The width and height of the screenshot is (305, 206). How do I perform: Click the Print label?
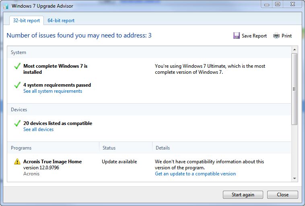(x=286, y=36)
